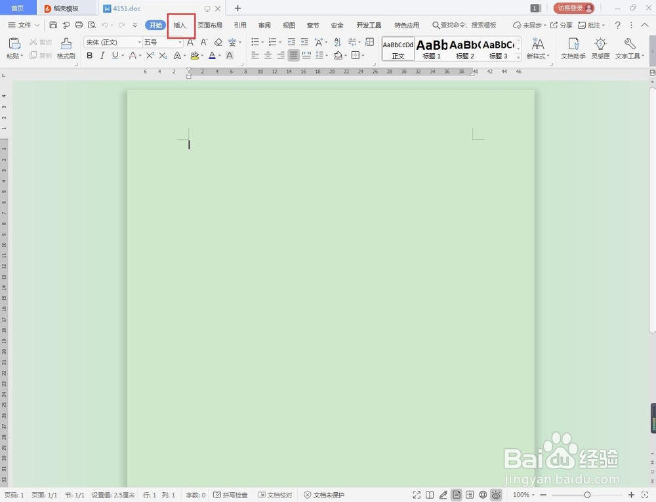Image resolution: width=656 pixels, height=502 pixels.
Task: Click the clear formatting eraser icon
Action: click(x=216, y=41)
